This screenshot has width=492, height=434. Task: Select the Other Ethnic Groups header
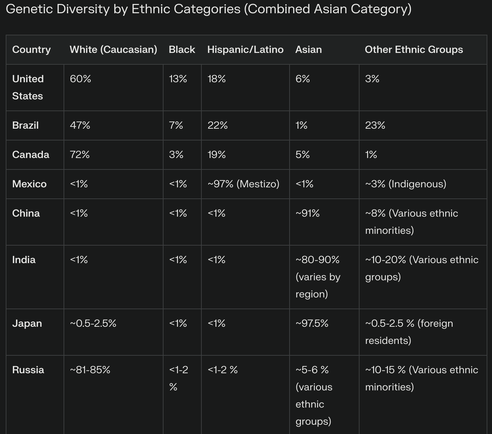[414, 50]
